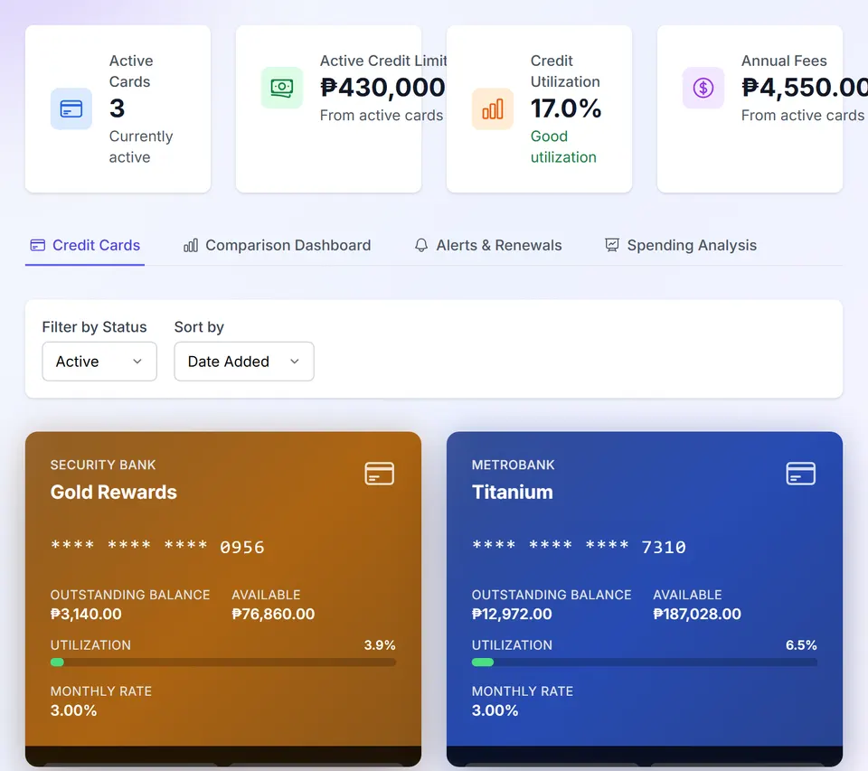Screen dimensions: 868x771
Task: Open the Filter by Status dropdown
Action: pyautogui.click(x=99, y=362)
